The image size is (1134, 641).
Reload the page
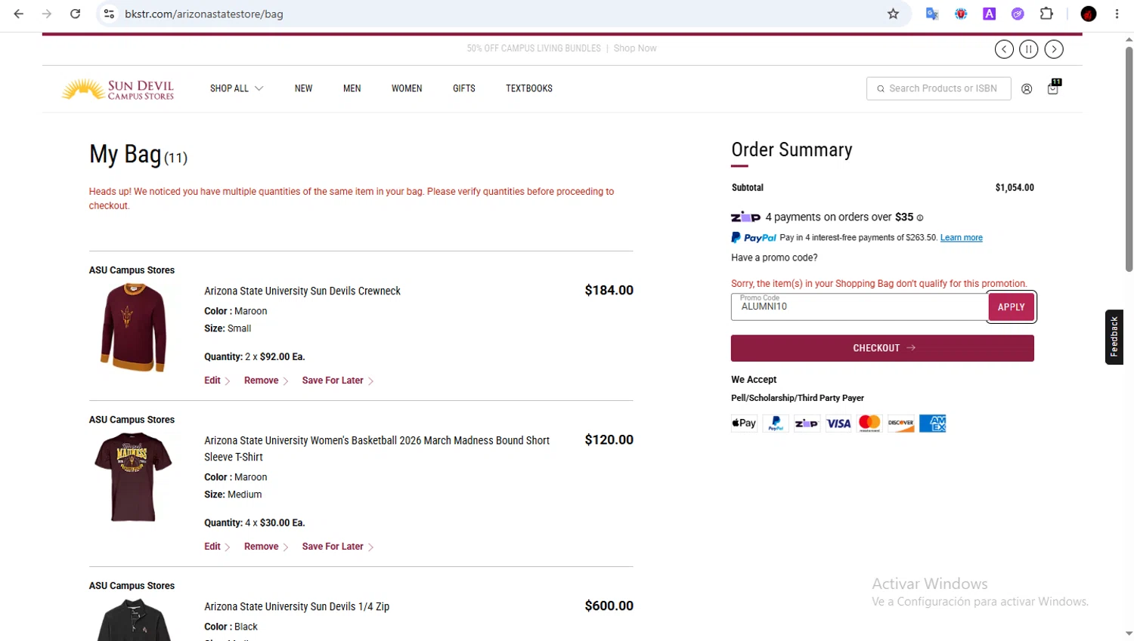[x=75, y=14]
